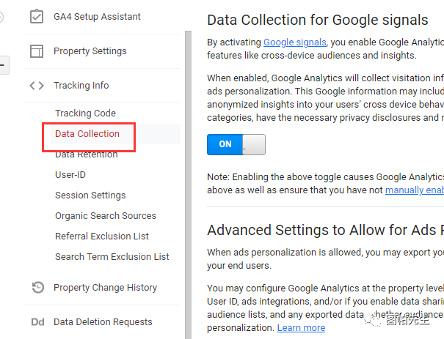The width and height of the screenshot is (444, 339).
Task: Collapse the Tracking Info section
Action: (x=81, y=86)
